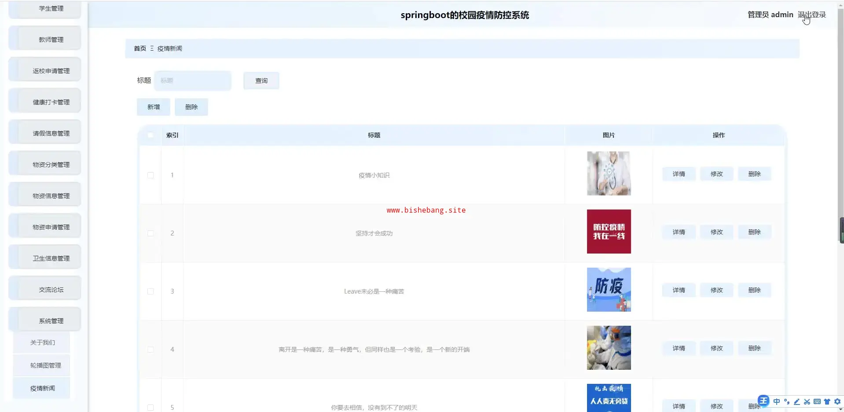Delete the 疫情小知识 row
The image size is (844, 412).
click(755, 174)
